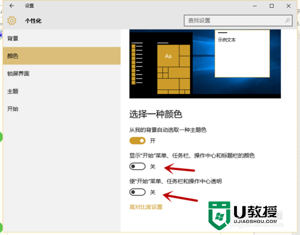Maximize the settings window
Viewport: 300px width, 235px height.
[272, 6]
